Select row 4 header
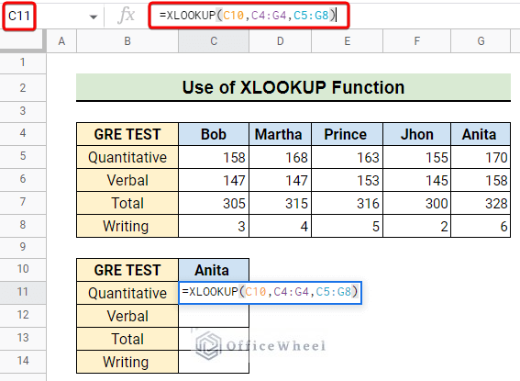This screenshot has width=520, height=381. [x=23, y=133]
